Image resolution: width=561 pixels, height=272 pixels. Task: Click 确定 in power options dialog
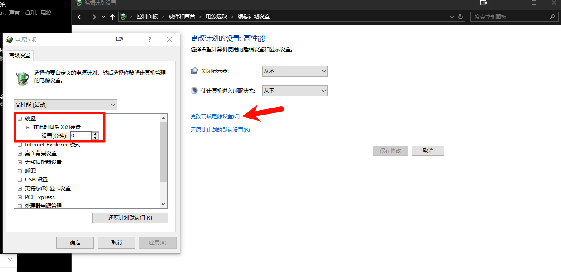click(x=75, y=243)
